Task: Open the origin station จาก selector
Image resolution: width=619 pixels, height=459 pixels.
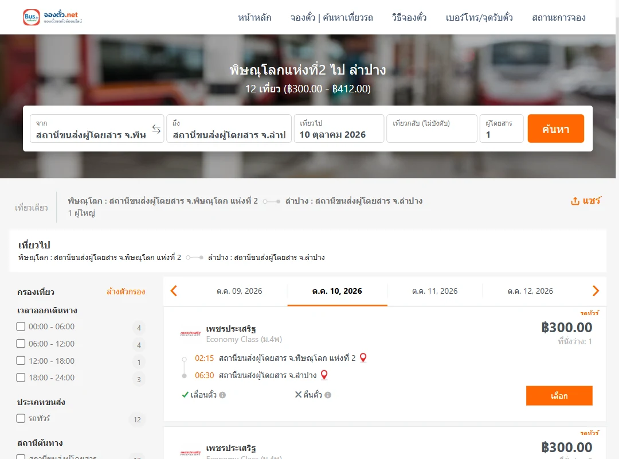Action: coord(97,129)
